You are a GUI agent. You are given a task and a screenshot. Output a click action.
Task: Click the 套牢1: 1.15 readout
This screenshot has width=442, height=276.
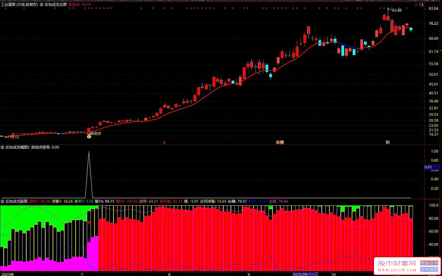point(84,202)
